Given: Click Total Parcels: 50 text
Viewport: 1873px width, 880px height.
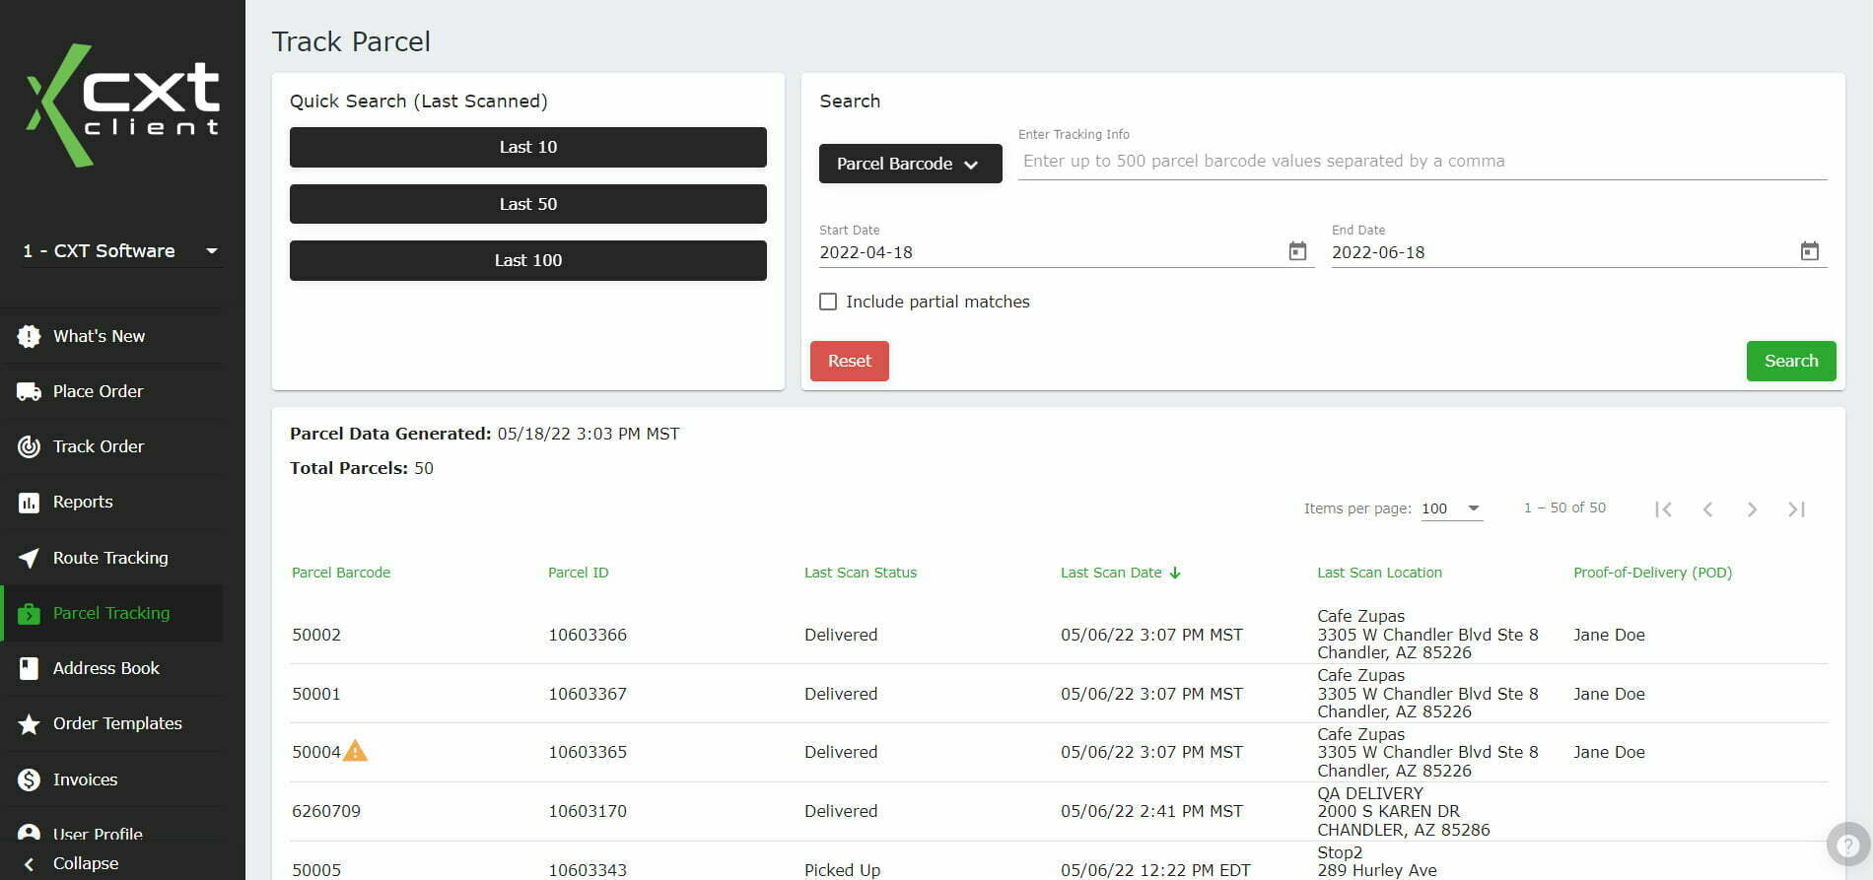Looking at the screenshot, I should click(x=362, y=468).
